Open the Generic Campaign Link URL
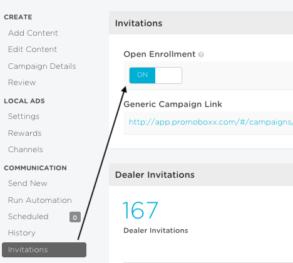This screenshot has width=293, height=263. pyautogui.click(x=211, y=122)
